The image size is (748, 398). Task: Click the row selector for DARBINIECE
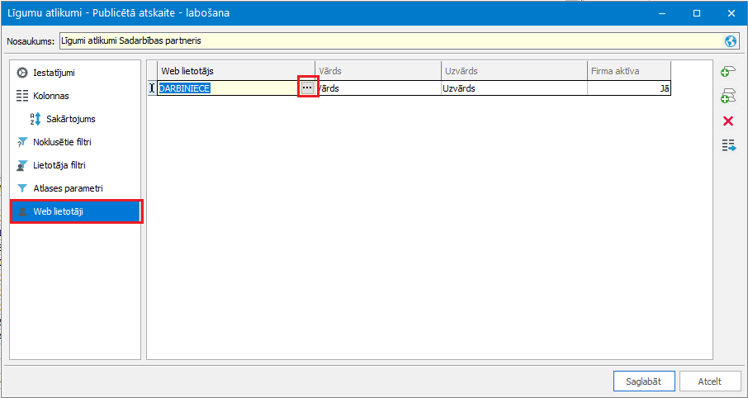[x=152, y=88]
